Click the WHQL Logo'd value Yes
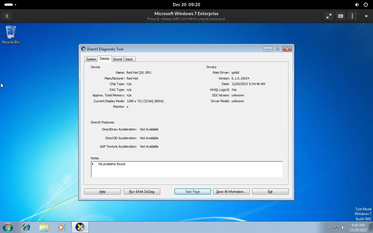 pyautogui.click(x=234, y=90)
